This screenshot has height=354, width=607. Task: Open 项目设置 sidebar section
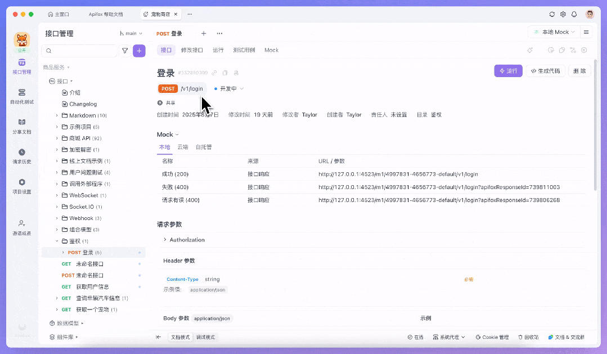coord(22,186)
